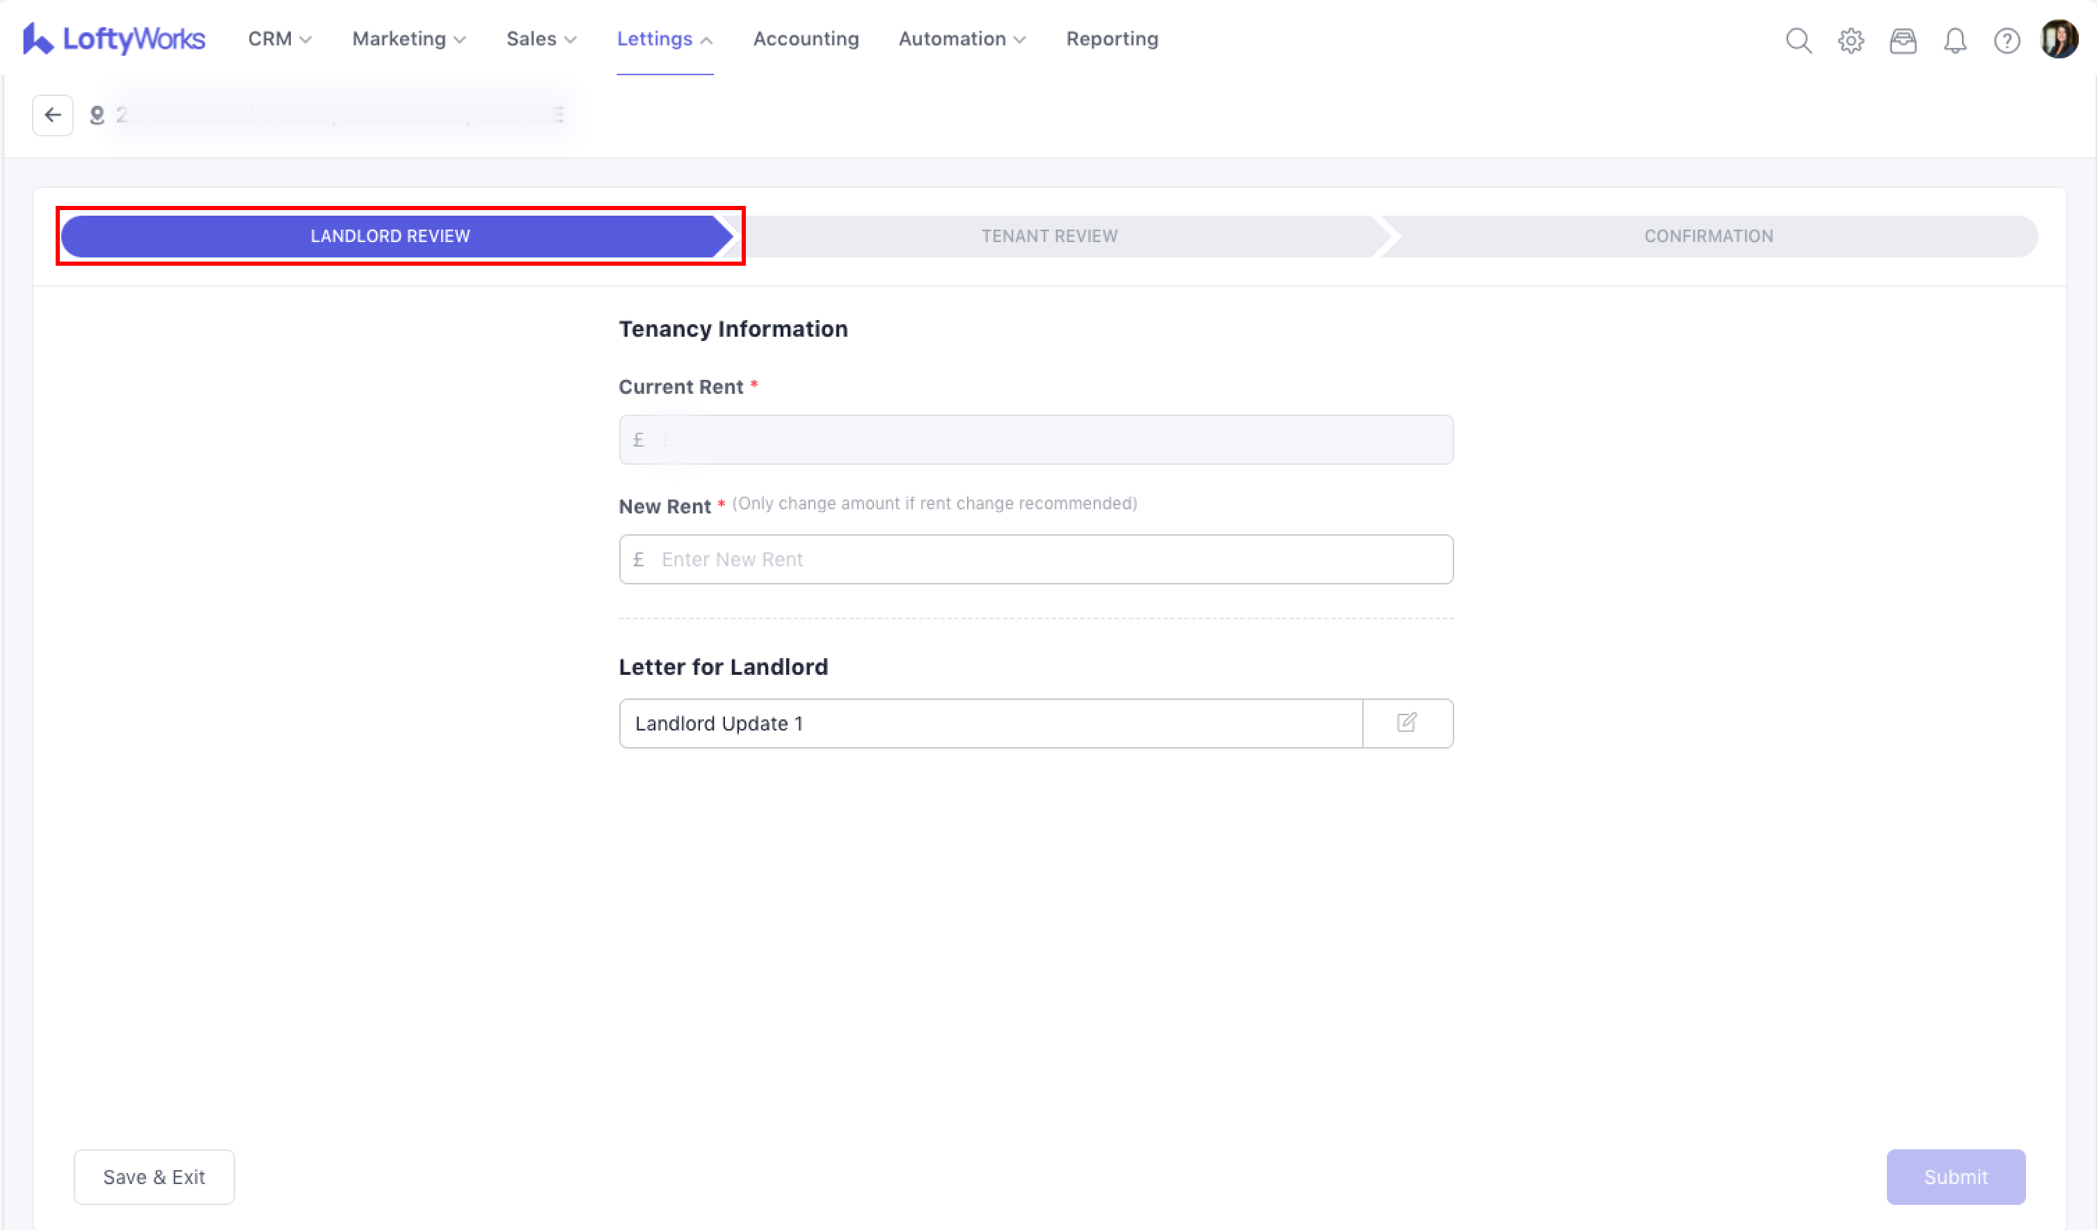The image size is (2097, 1230).
Task: Click into the Enter New Rent field
Action: [x=1048, y=559]
